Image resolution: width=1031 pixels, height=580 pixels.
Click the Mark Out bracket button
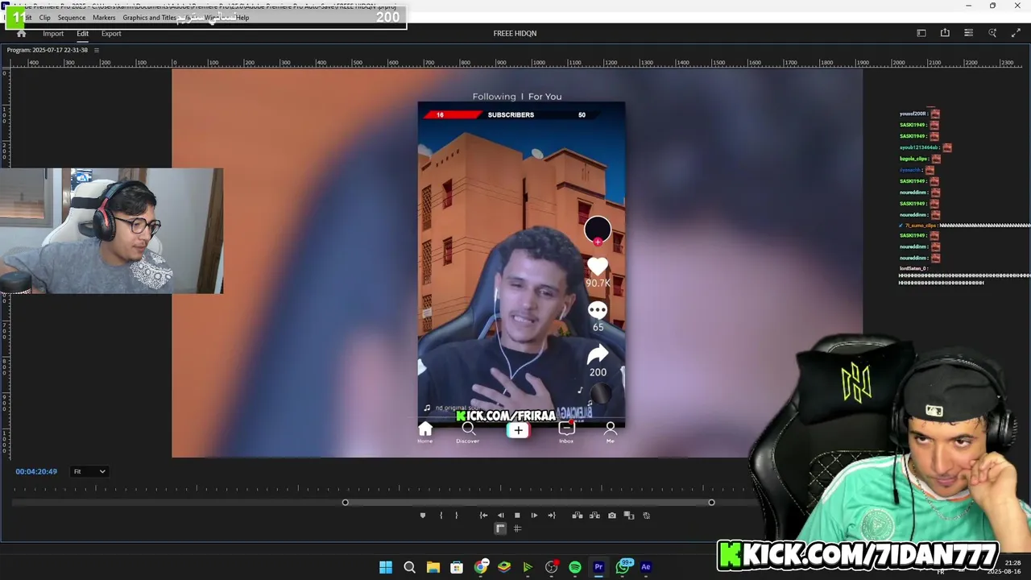click(x=456, y=516)
